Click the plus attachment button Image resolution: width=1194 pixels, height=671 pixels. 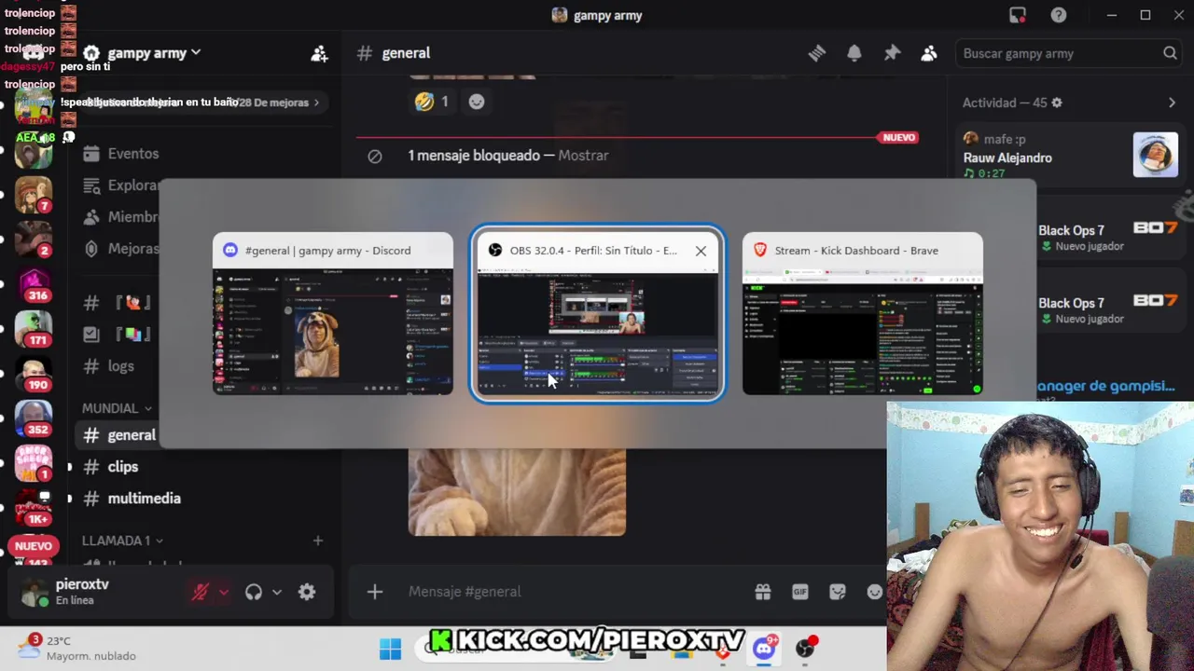(x=375, y=592)
